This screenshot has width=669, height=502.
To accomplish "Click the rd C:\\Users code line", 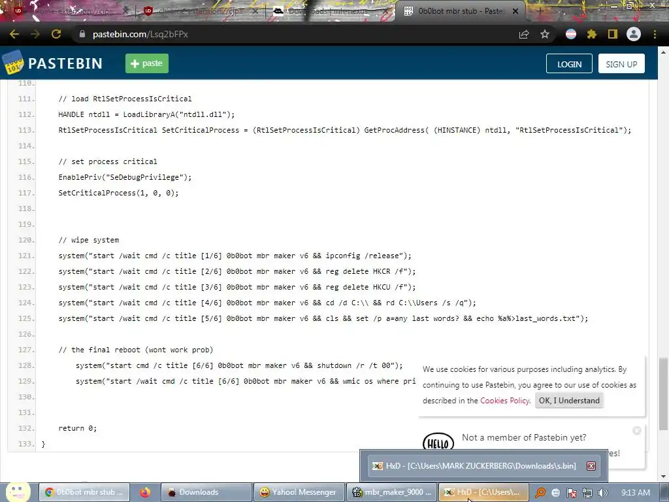I will pyautogui.click(x=267, y=303).
